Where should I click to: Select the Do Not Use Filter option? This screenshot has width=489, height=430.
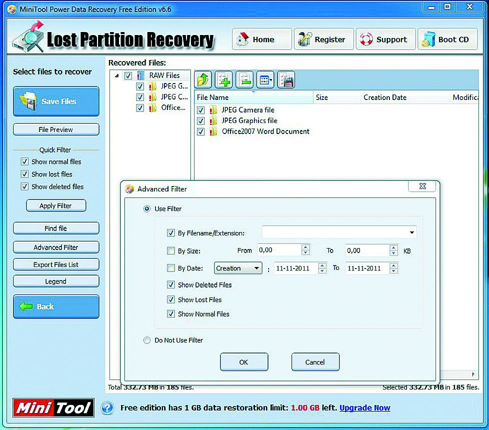tap(146, 340)
